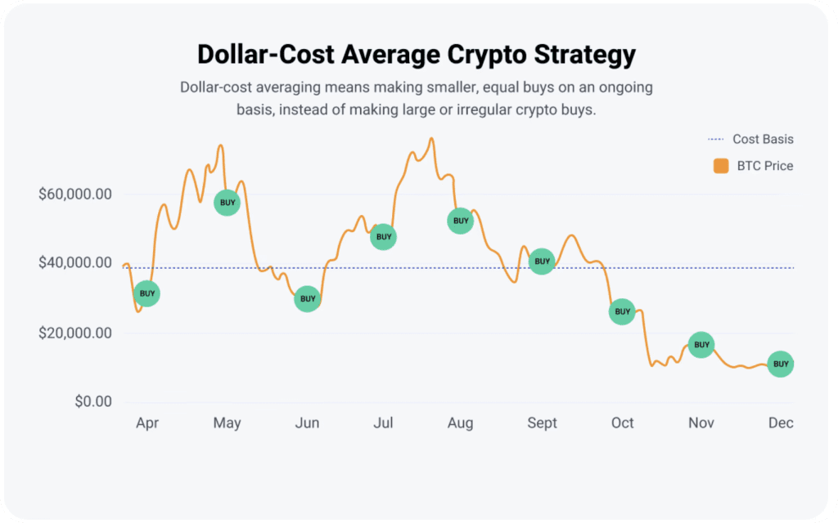Select the BUY marker above Oct
This screenshot has height=523, width=838.
tap(622, 311)
